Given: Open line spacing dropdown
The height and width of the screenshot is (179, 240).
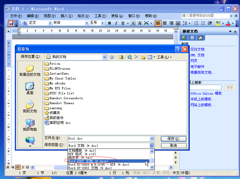Looking at the screenshot, I should (x=189, y=23).
